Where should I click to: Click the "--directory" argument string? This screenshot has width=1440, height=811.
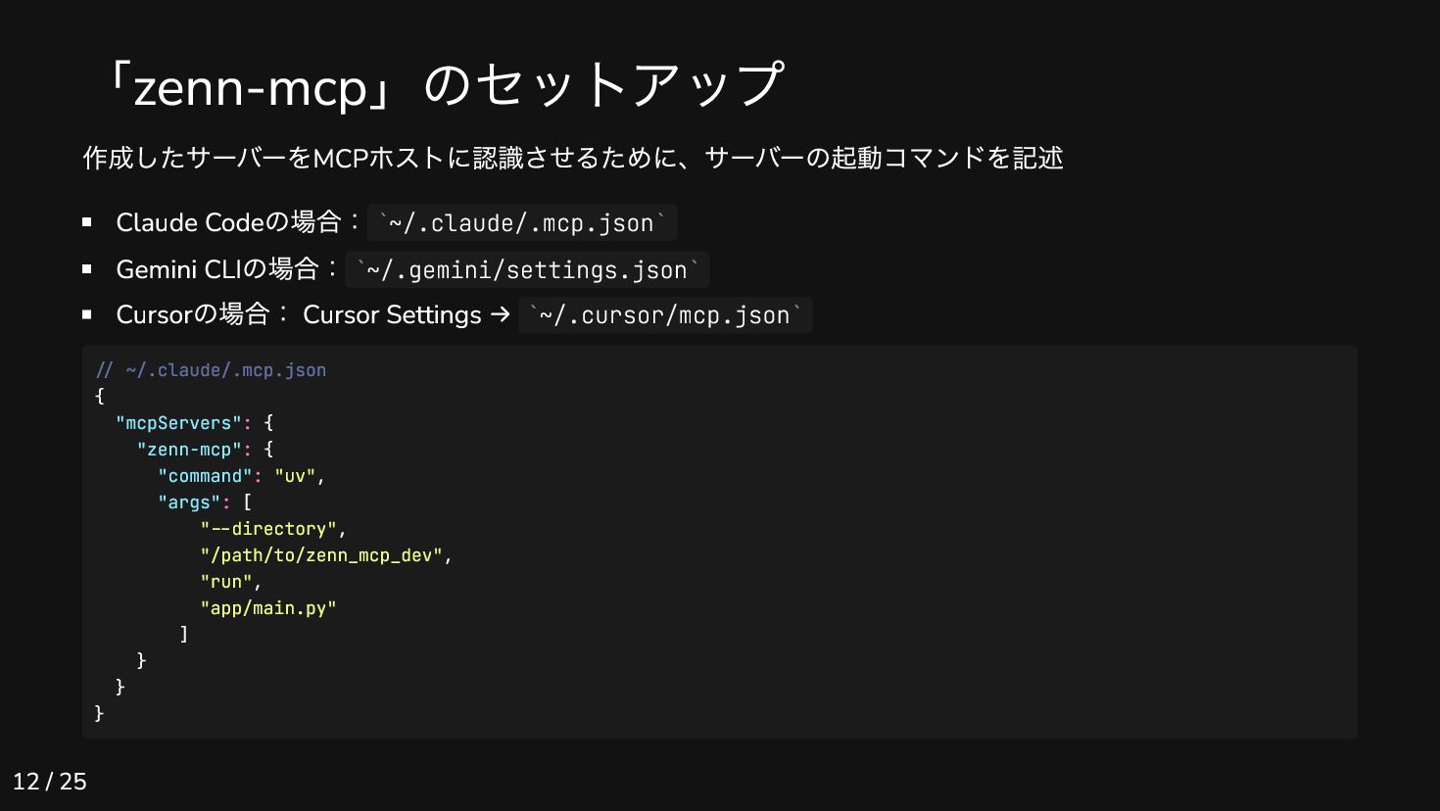268,529
